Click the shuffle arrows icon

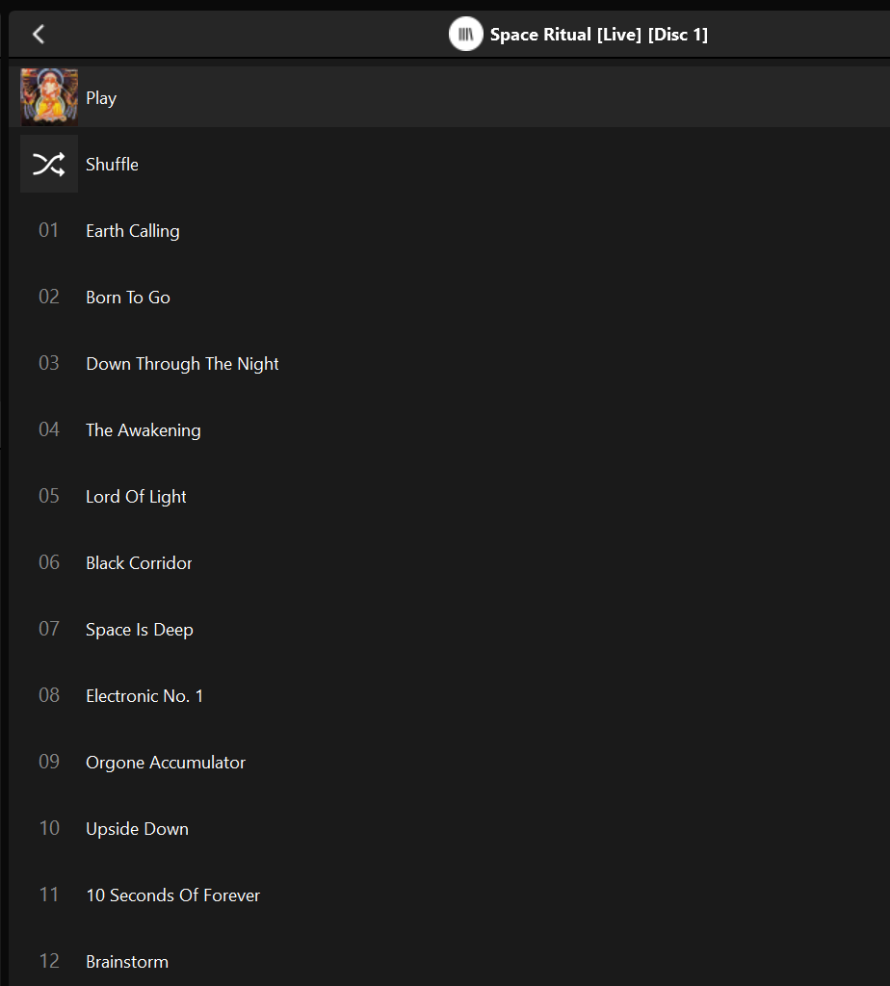(x=49, y=164)
